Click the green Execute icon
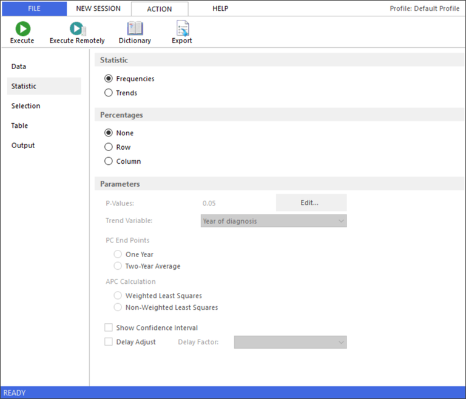Viewport: 466px width, 399px height. pyautogui.click(x=22, y=29)
